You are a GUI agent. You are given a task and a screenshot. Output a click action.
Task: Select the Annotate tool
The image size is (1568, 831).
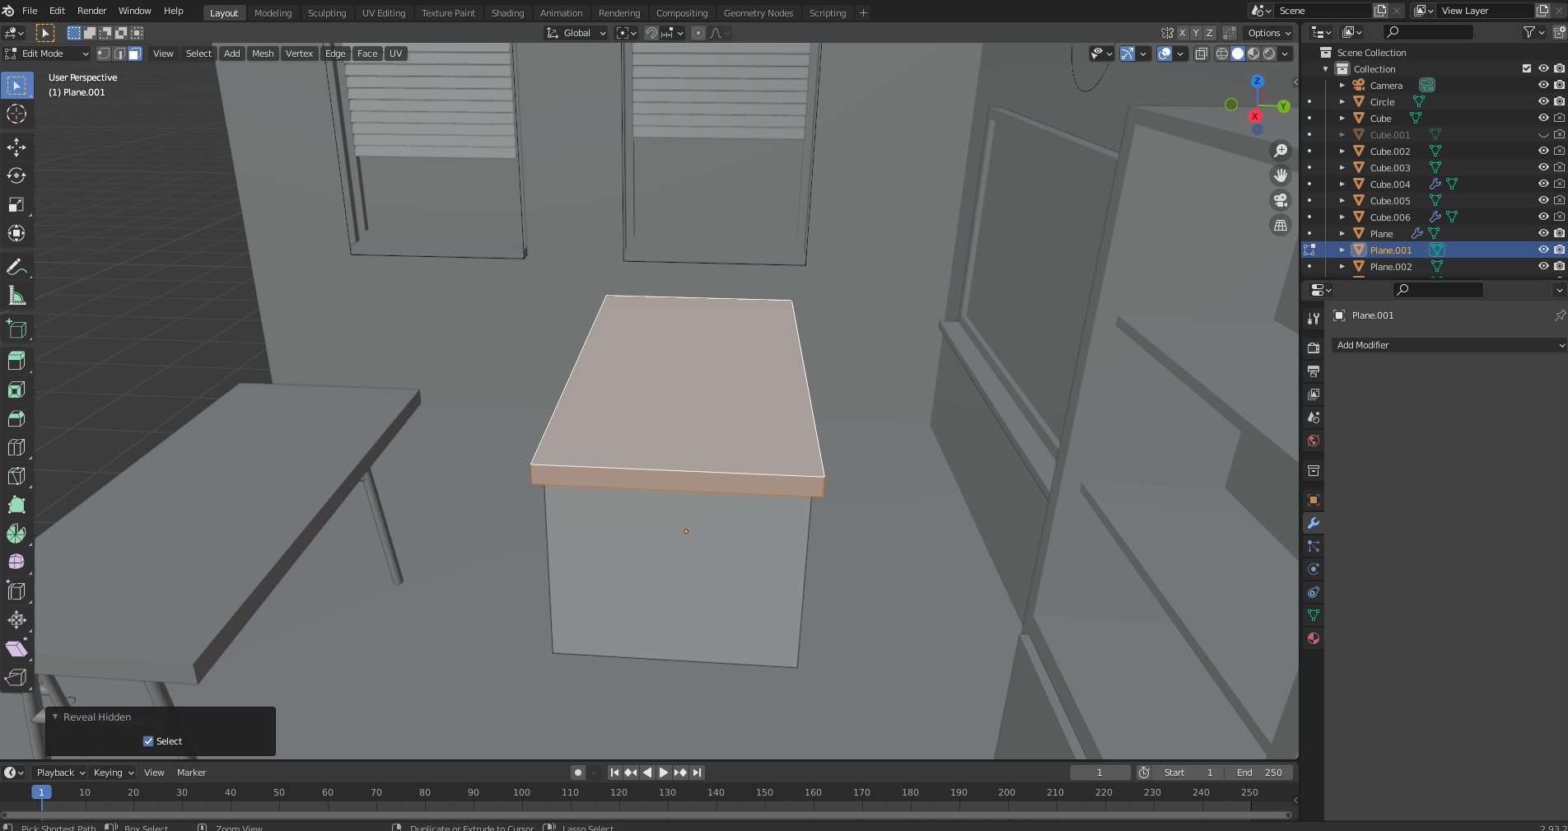tap(16, 267)
